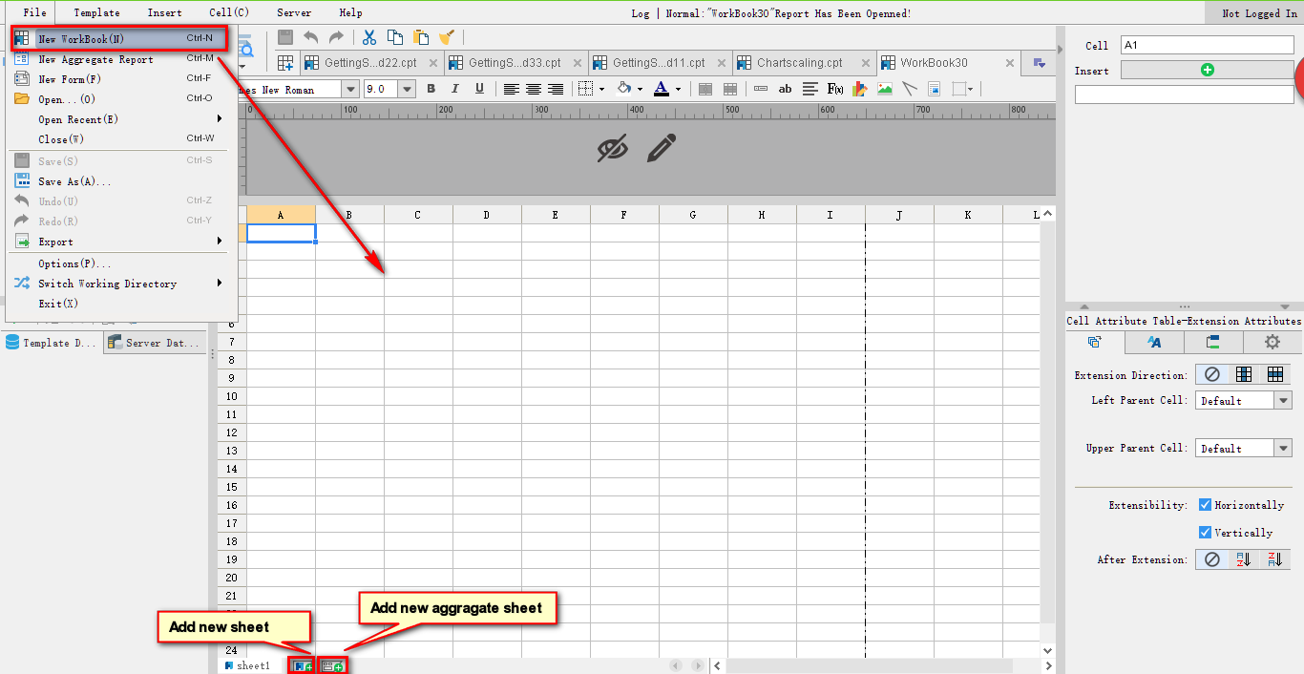The image size is (1304, 674).
Task: Select horizontal extension direction option
Action: 1275,374
